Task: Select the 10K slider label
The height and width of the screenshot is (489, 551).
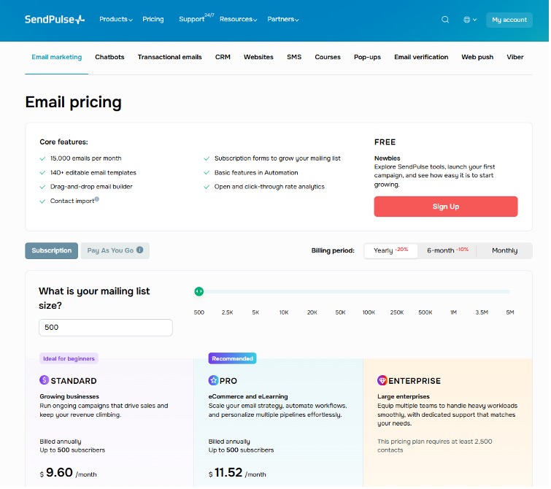Action: click(285, 313)
